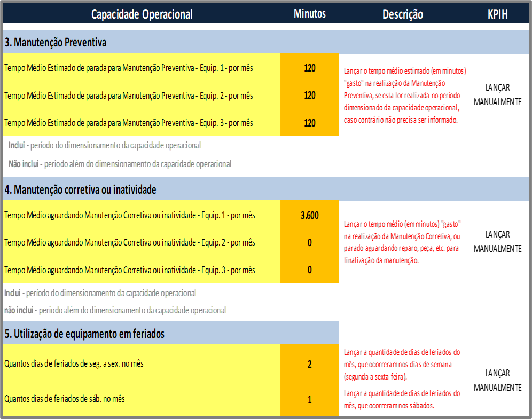The width and height of the screenshot is (532, 419).
Task: Click the preventive maintenance red description text
Action: (x=405, y=95)
